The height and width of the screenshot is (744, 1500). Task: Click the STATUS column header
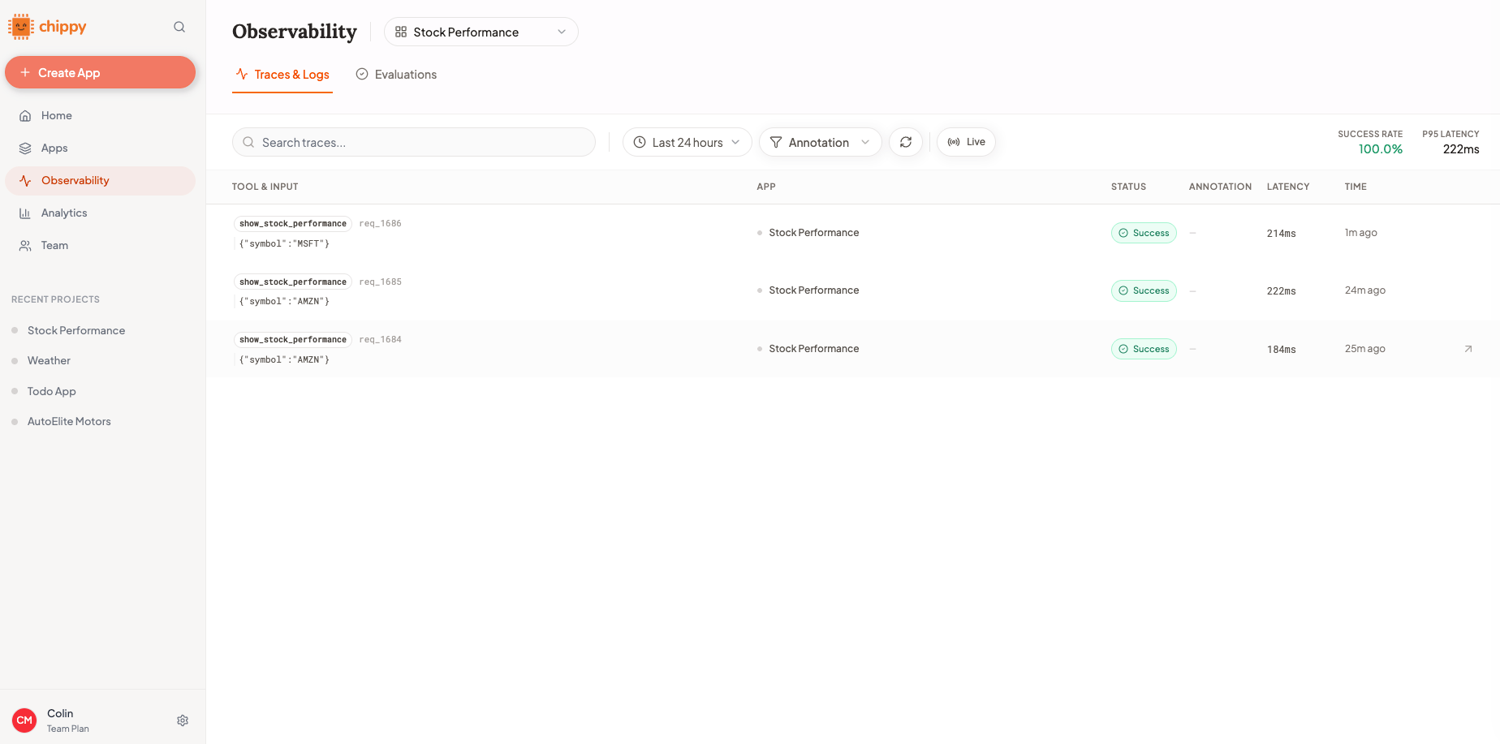(x=1128, y=187)
